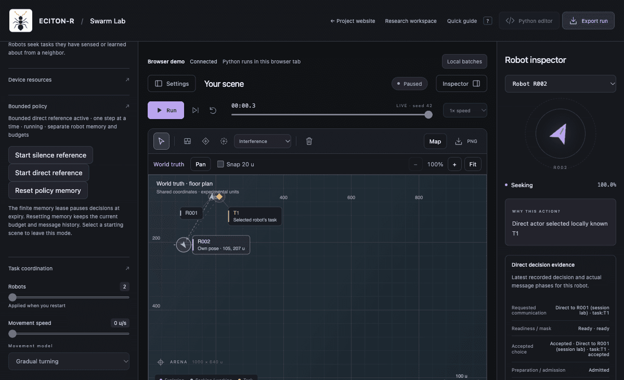Toggle the Inspector panel button
Image resolution: width=624 pixels, height=380 pixels.
coord(461,84)
